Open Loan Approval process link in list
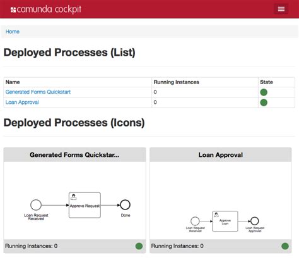The height and width of the screenshot is (262, 299). (22, 103)
